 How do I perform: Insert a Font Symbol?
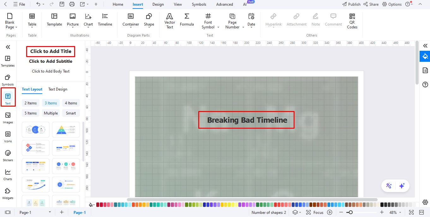(x=208, y=21)
